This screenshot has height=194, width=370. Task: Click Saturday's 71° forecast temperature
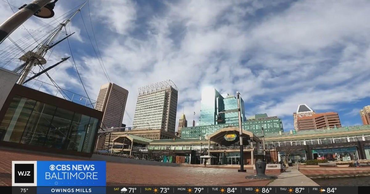(x=133, y=190)
